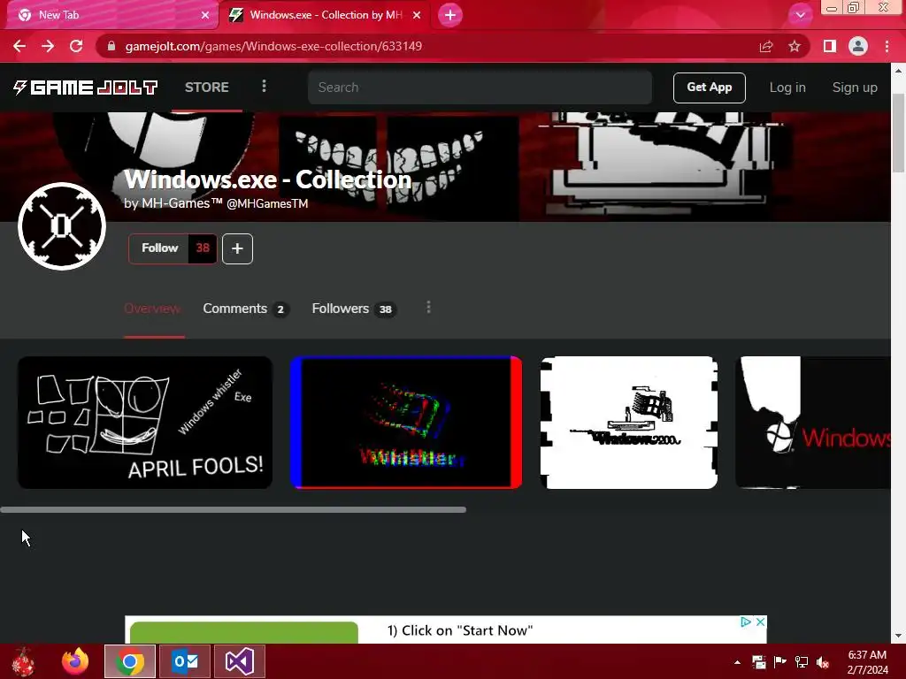The image size is (906, 679).
Task: Click the AdChoices icon on the ad
Action: 746,622
